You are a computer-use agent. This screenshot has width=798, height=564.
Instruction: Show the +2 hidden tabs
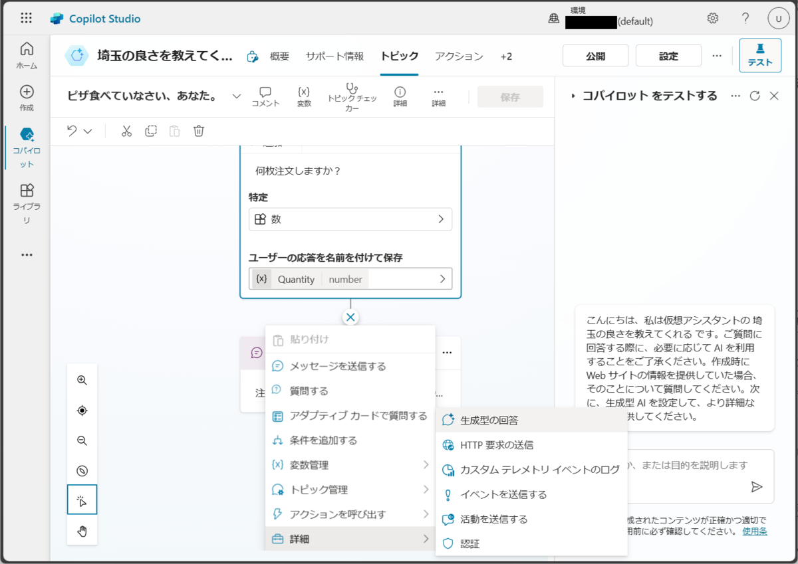506,56
